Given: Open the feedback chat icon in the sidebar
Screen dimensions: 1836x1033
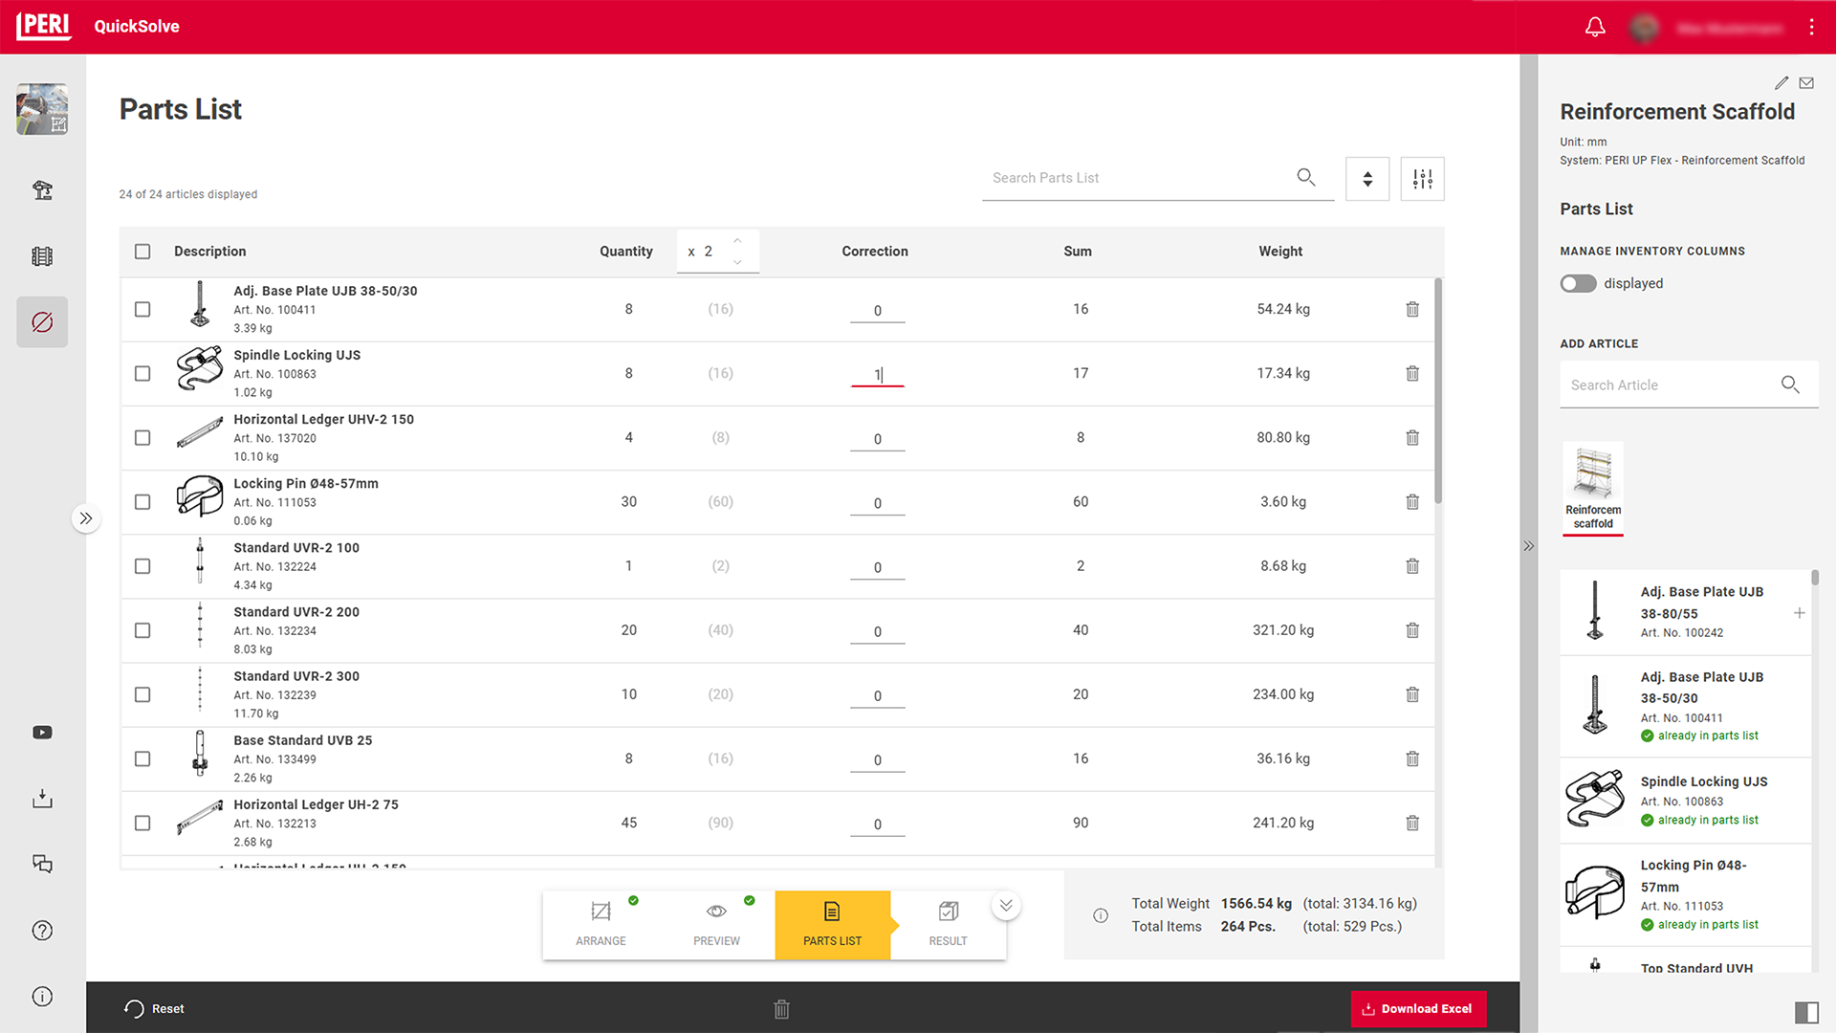Looking at the screenshot, I should 42,864.
